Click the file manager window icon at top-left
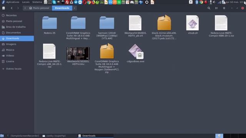The image size is (246, 138). pyautogui.click(x=3, y=8)
